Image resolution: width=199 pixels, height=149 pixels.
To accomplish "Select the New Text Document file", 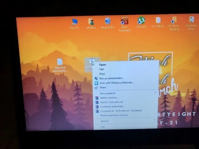I will pyautogui.click(x=60, y=66).
